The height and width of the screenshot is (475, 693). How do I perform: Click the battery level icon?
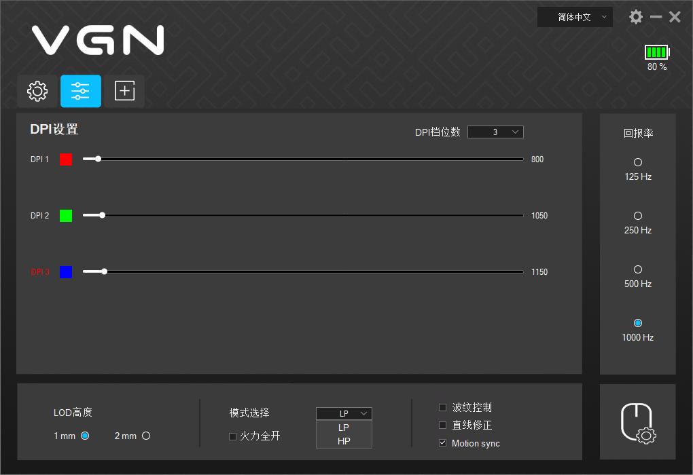657,52
